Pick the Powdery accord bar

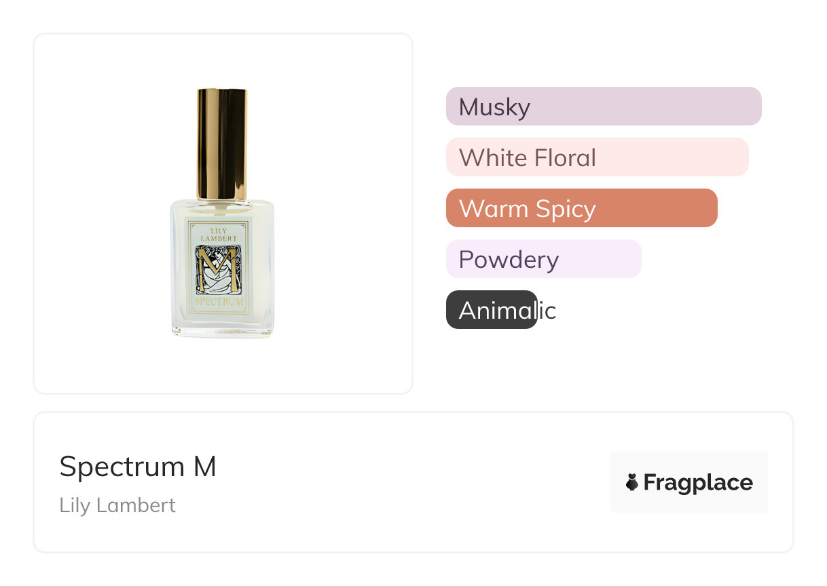pos(543,259)
